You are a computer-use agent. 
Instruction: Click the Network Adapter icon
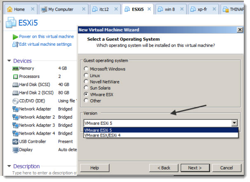coord(15,109)
